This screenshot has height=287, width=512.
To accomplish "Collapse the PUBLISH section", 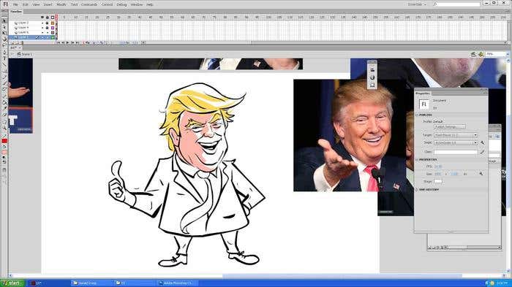I will 417,115.
